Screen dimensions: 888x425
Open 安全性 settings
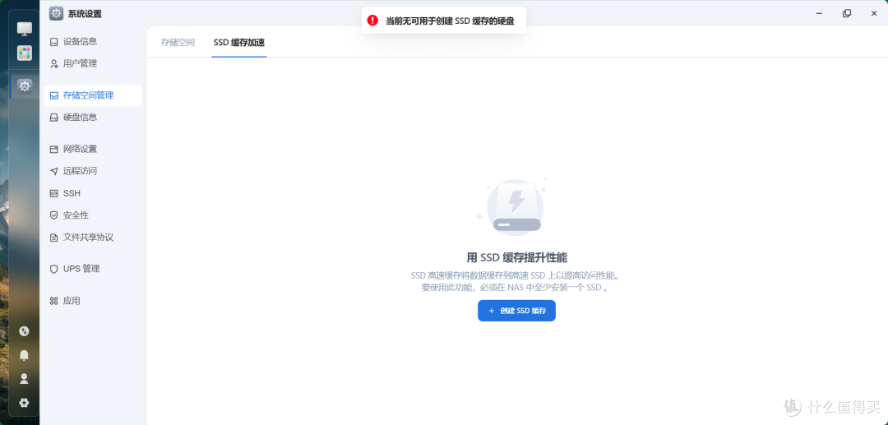(x=93, y=215)
